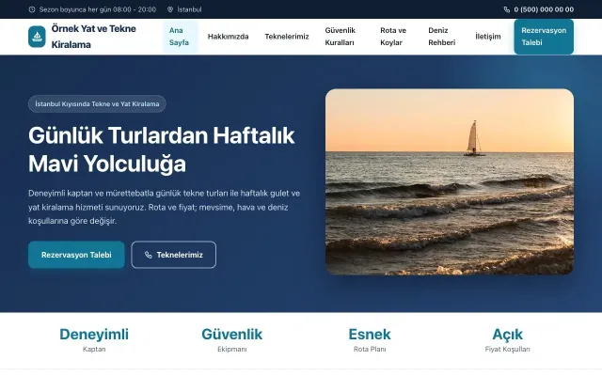Open the Deniz Rehberi menu item
Screen dimensions: 602x376
(443, 37)
